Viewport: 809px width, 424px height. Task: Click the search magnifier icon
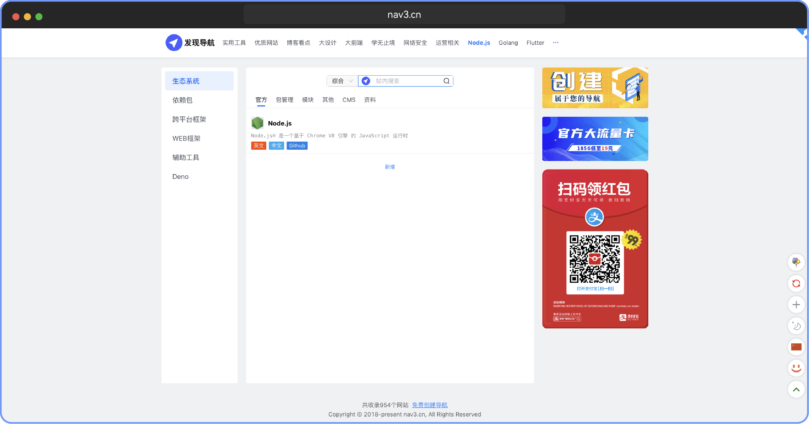446,81
